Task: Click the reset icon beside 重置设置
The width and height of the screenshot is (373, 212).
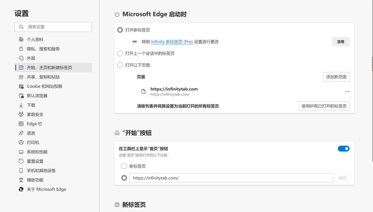Action: [x=21, y=161]
